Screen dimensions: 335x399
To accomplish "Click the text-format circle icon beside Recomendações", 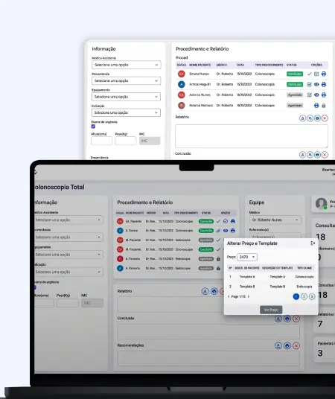I will (278, 345).
